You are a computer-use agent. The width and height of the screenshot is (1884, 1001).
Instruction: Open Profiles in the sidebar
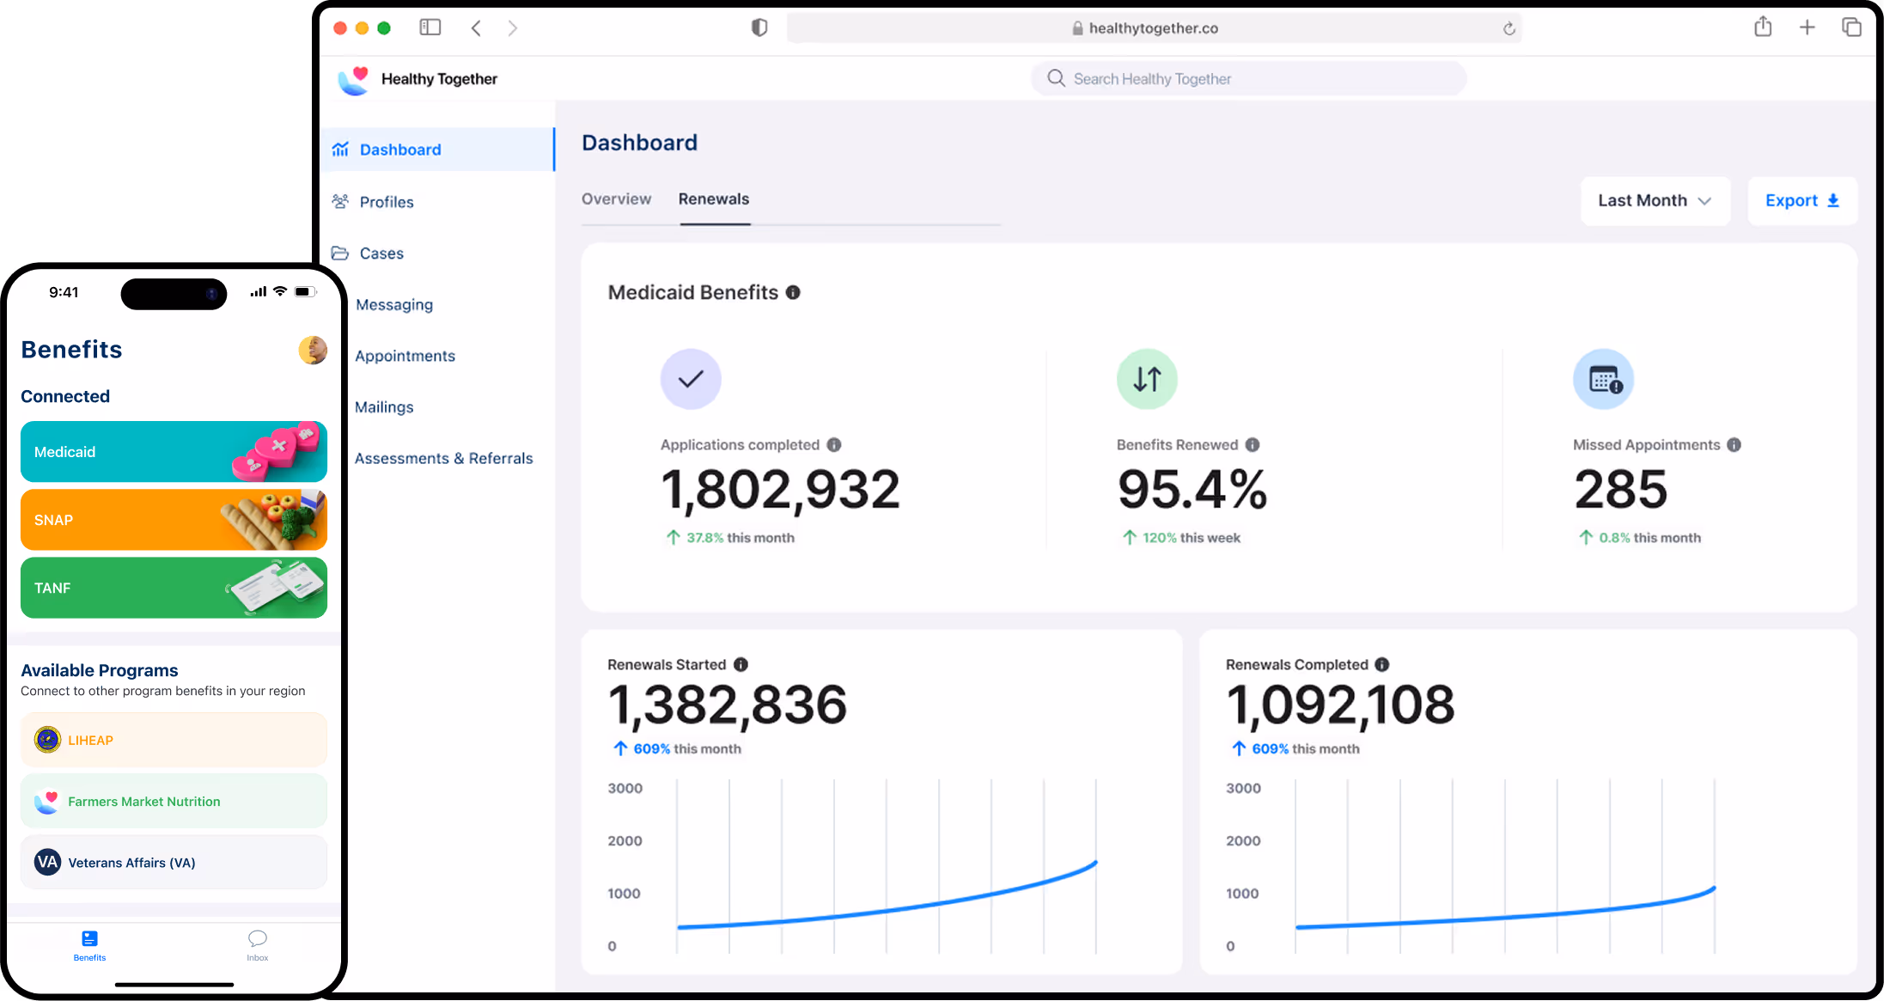click(386, 202)
